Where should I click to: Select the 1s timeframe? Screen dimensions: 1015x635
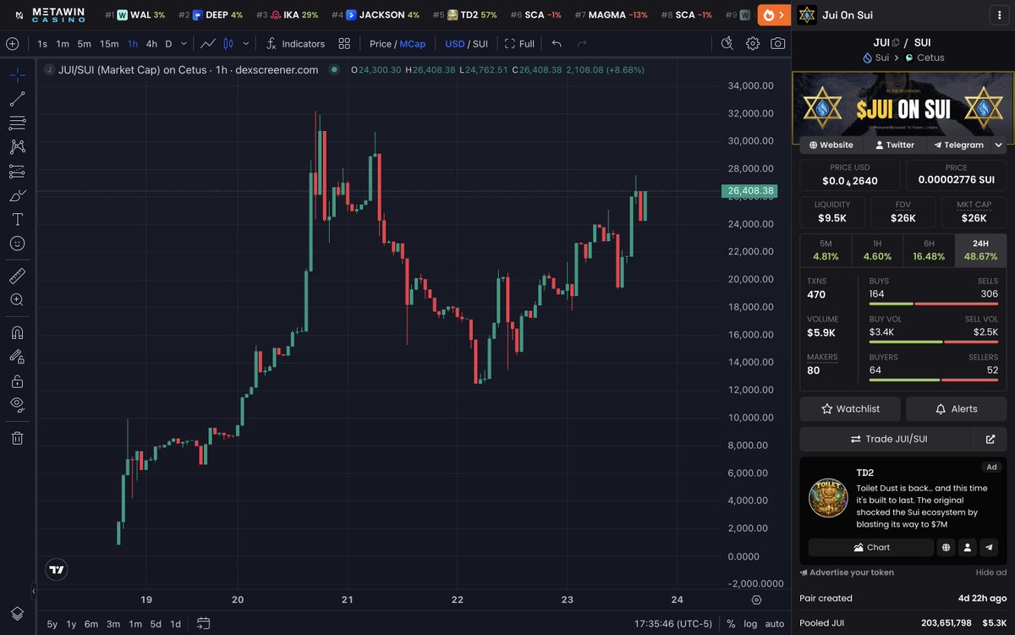pos(42,44)
